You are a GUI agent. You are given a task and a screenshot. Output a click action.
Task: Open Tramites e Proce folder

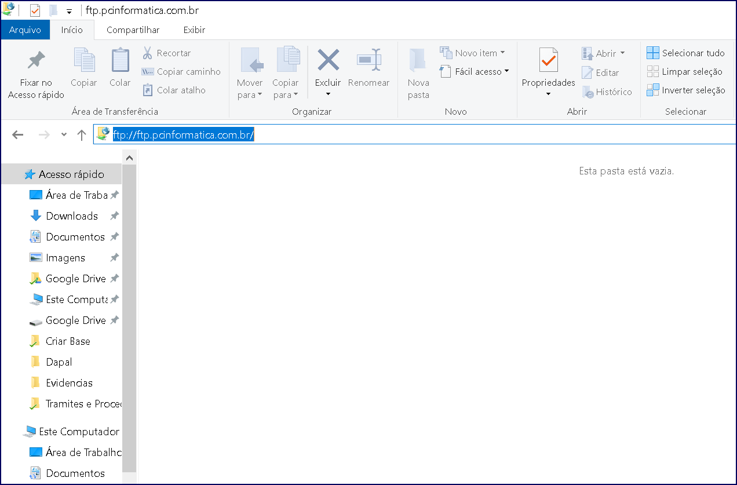coord(75,404)
